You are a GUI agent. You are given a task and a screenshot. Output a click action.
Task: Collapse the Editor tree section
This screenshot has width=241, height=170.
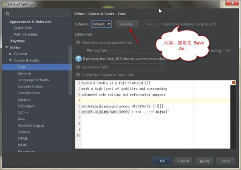point(7,47)
